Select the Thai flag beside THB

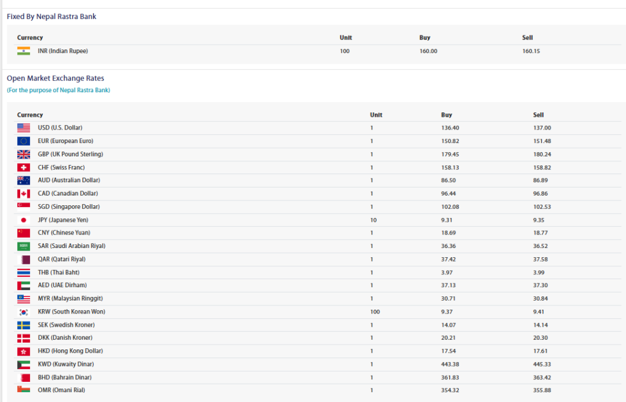[x=24, y=272]
